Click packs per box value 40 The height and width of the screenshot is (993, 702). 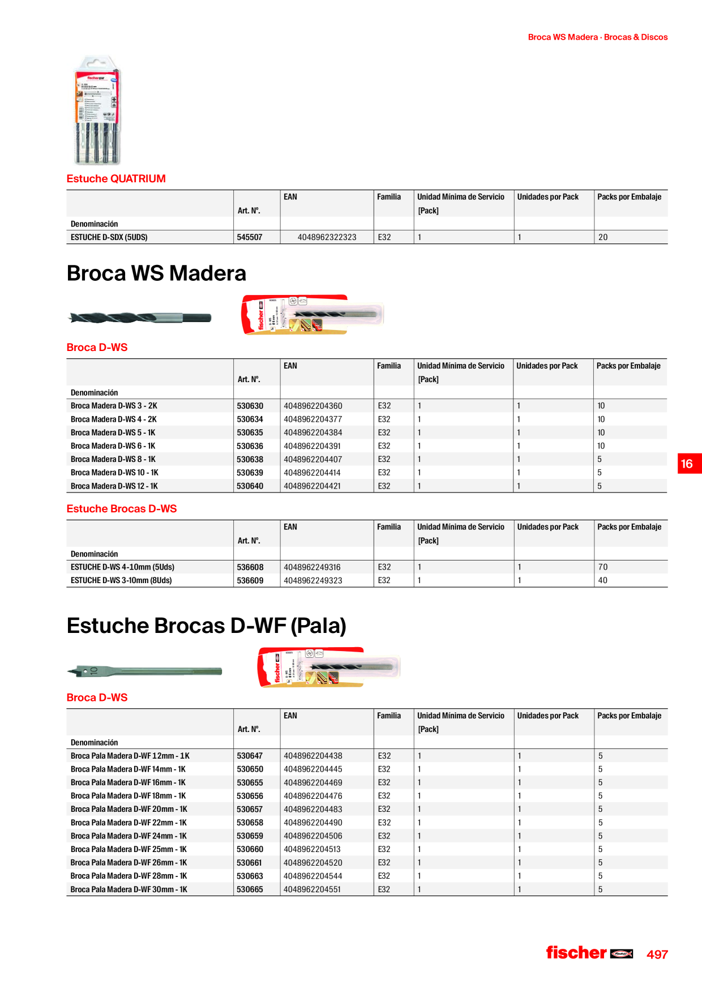[x=603, y=580]
